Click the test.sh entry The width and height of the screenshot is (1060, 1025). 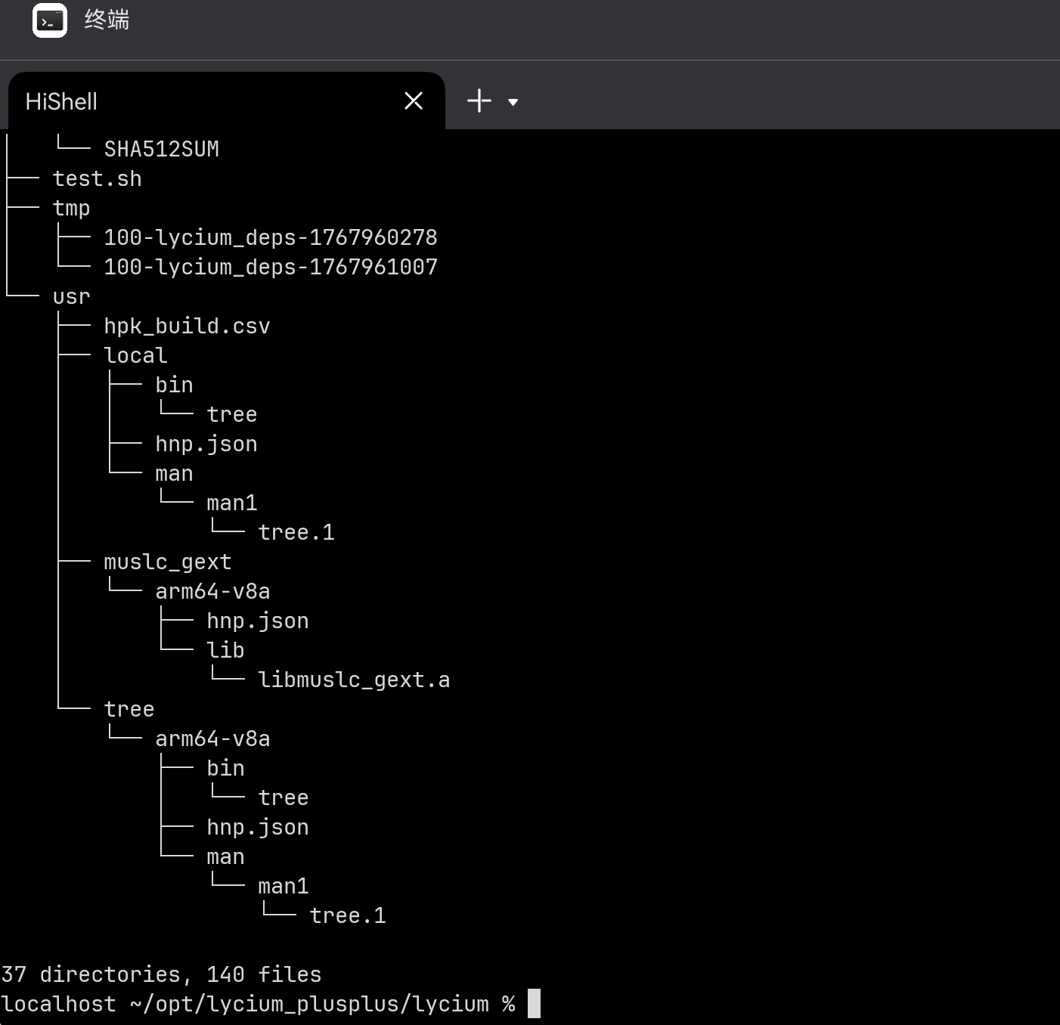(98, 178)
